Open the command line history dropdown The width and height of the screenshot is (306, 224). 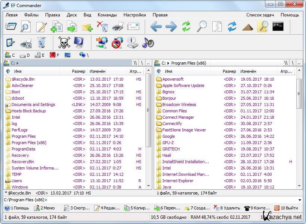pyautogui.click(x=300, y=200)
